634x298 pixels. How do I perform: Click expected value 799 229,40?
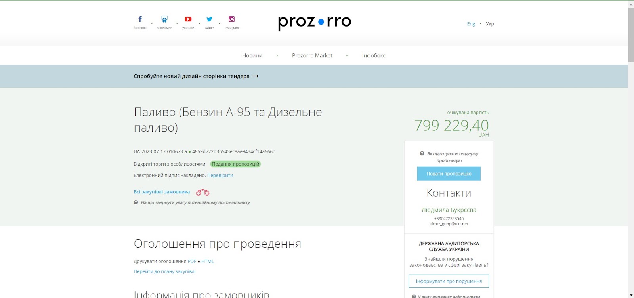[451, 126]
